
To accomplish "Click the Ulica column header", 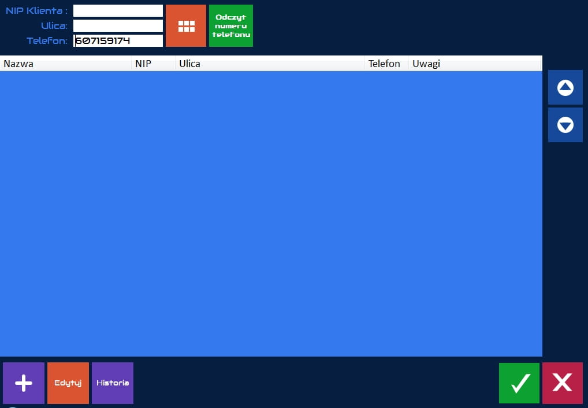I will pos(269,64).
